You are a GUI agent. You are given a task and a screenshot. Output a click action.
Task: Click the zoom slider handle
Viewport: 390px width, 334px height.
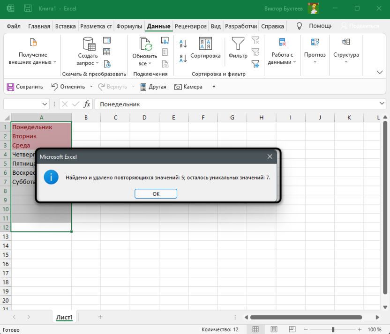coord(333,329)
